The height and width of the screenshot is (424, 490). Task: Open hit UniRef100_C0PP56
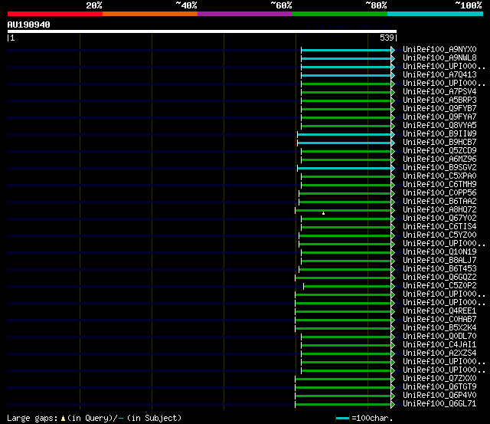point(439,193)
